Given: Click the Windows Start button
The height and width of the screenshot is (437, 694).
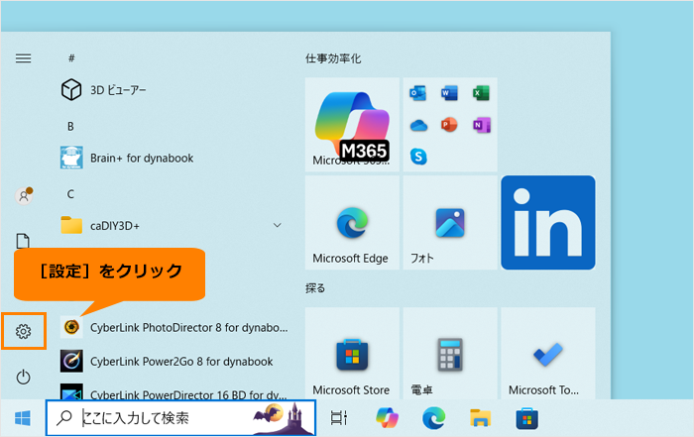Looking at the screenshot, I should pyautogui.click(x=23, y=418).
